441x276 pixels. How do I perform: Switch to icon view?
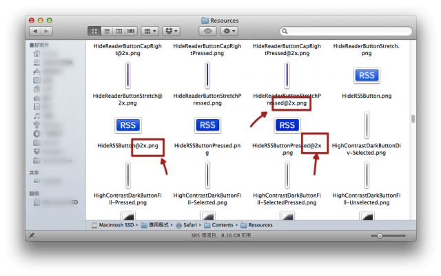click(x=94, y=31)
